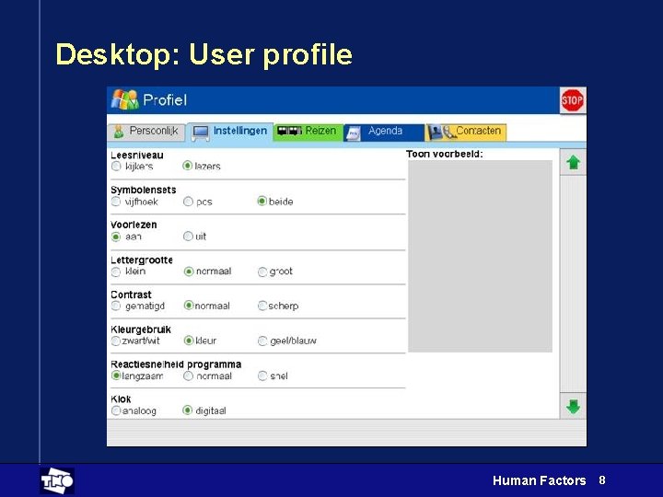The width and height of the screenshot is (663, 497).
Task: Click the Kleurgebruik heading
Action: [x=141, y=329]
